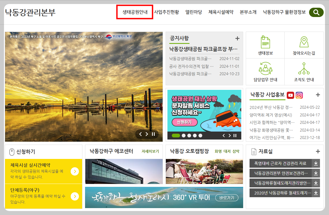This screenshot has width=329, height=215.
Task: Click the 낙동강 오토캠핑장 camping photo
Action: tap(204, 171)
